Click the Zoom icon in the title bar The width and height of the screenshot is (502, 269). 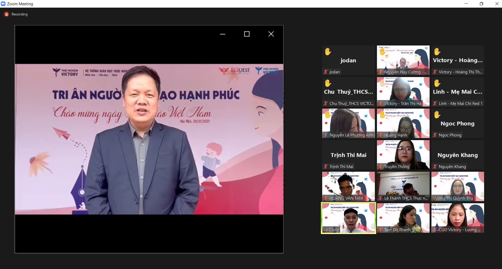[x=3, y=4]
